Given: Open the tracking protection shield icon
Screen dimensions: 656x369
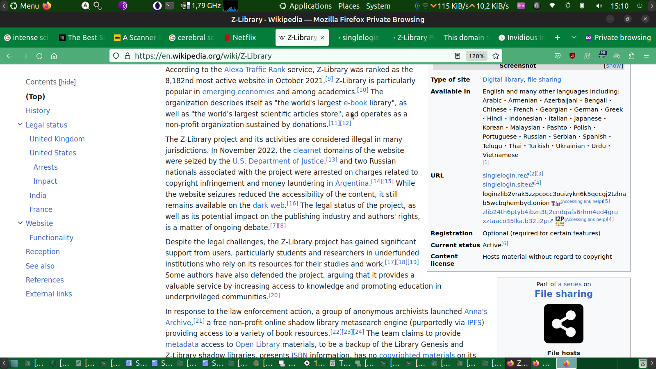Looking at the screenshot, I should (x=116, y=56).
